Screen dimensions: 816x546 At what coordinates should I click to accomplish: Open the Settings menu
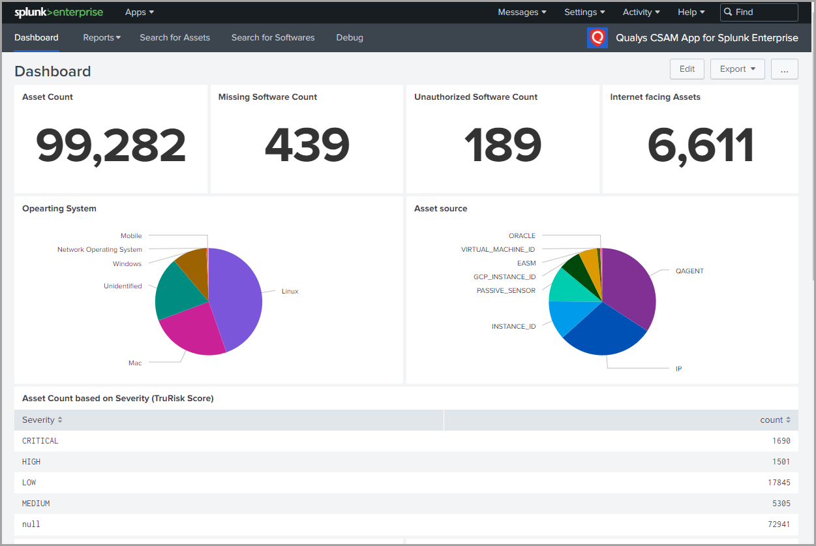(x=584, y=12)
